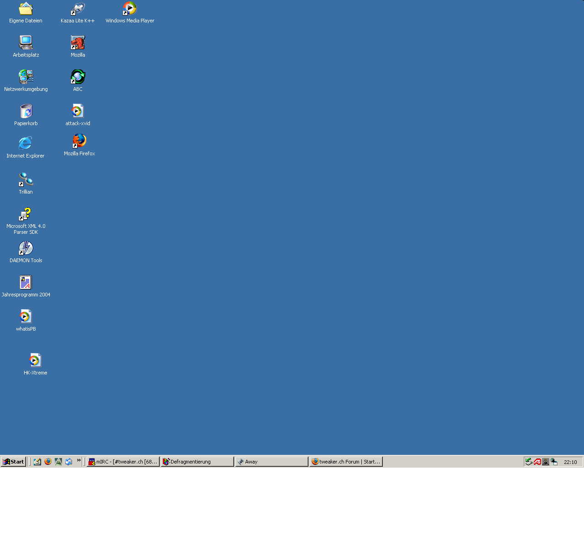Select the Netzwerkumgebung desktop icon
The image size is (584, 548).
click(x=26, y=77)
